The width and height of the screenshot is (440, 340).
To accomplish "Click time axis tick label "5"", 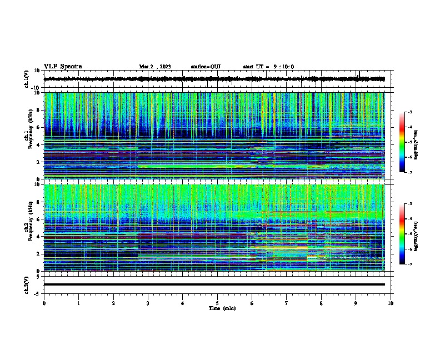I will 217,303.
